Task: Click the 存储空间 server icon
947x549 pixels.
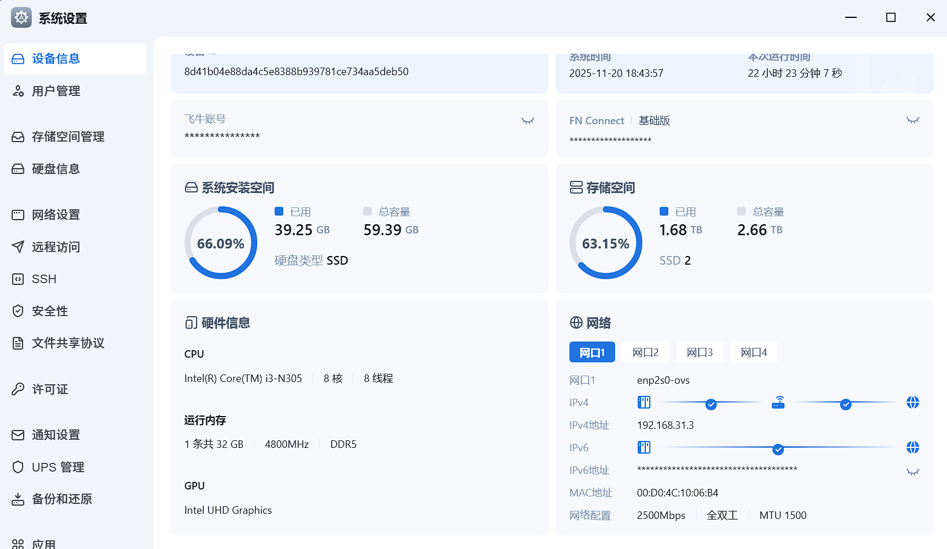Action: click(576, 187)
